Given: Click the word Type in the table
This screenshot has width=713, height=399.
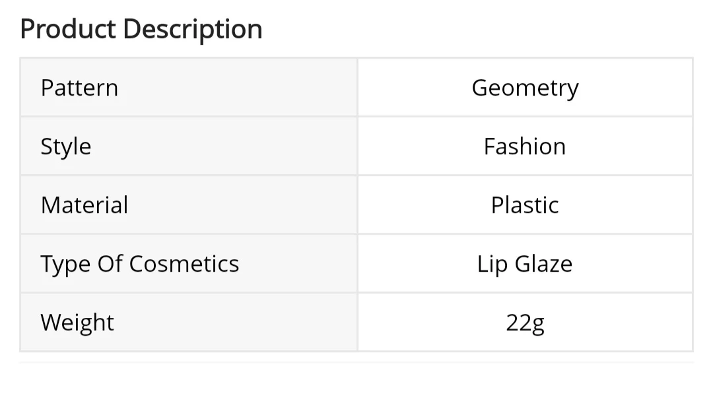Looking at the screenshot, I should pos(66,264).
